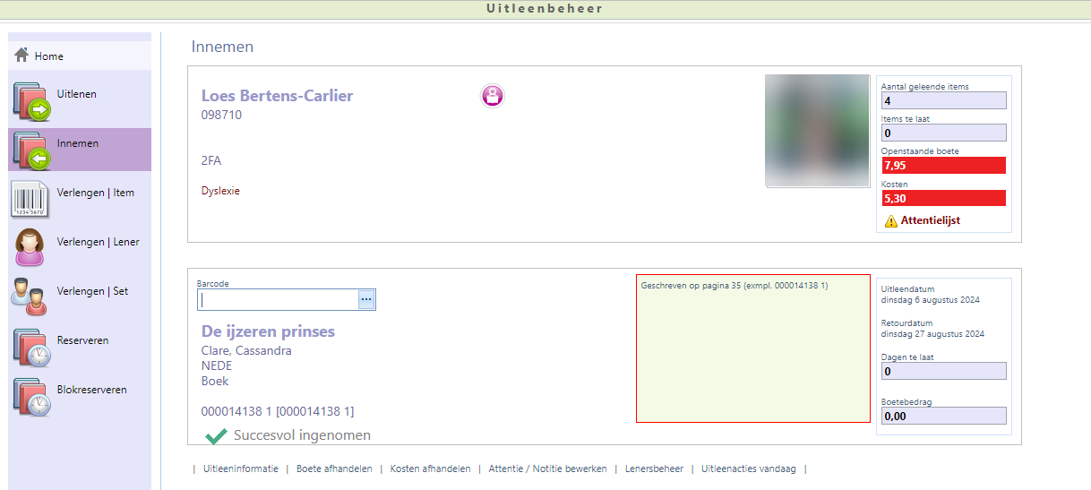Go to Boete afhandelen
The height and width of the screenshot is (490, 1091).
click(334, 469)
